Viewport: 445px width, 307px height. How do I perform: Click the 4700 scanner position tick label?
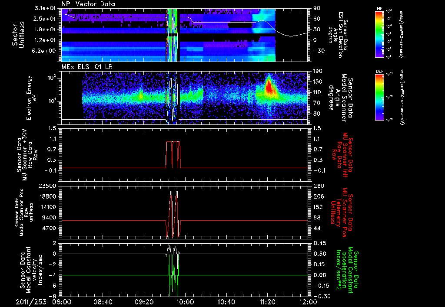50,228
